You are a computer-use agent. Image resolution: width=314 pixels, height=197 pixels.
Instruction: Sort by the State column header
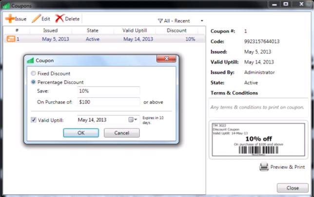pyautogui.click(x=92, y=30)
